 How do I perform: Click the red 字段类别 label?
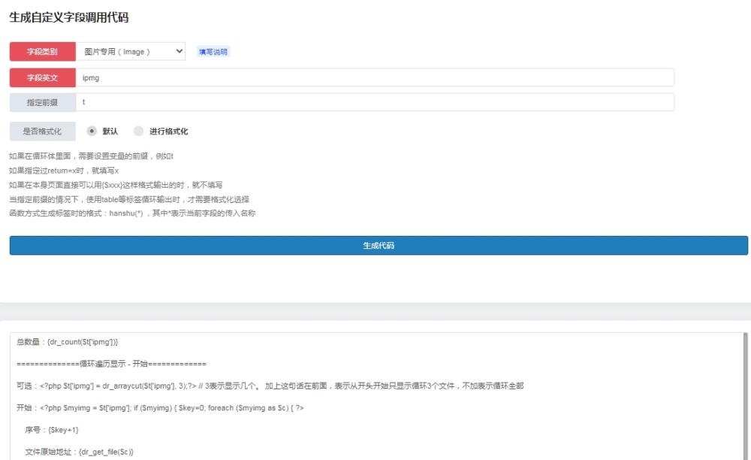(42, 52)
